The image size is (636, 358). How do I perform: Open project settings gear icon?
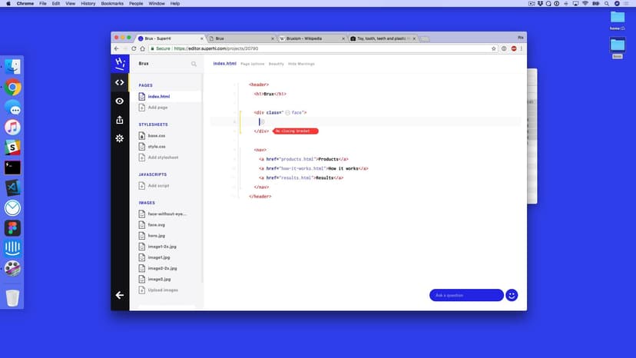point(120,138)
